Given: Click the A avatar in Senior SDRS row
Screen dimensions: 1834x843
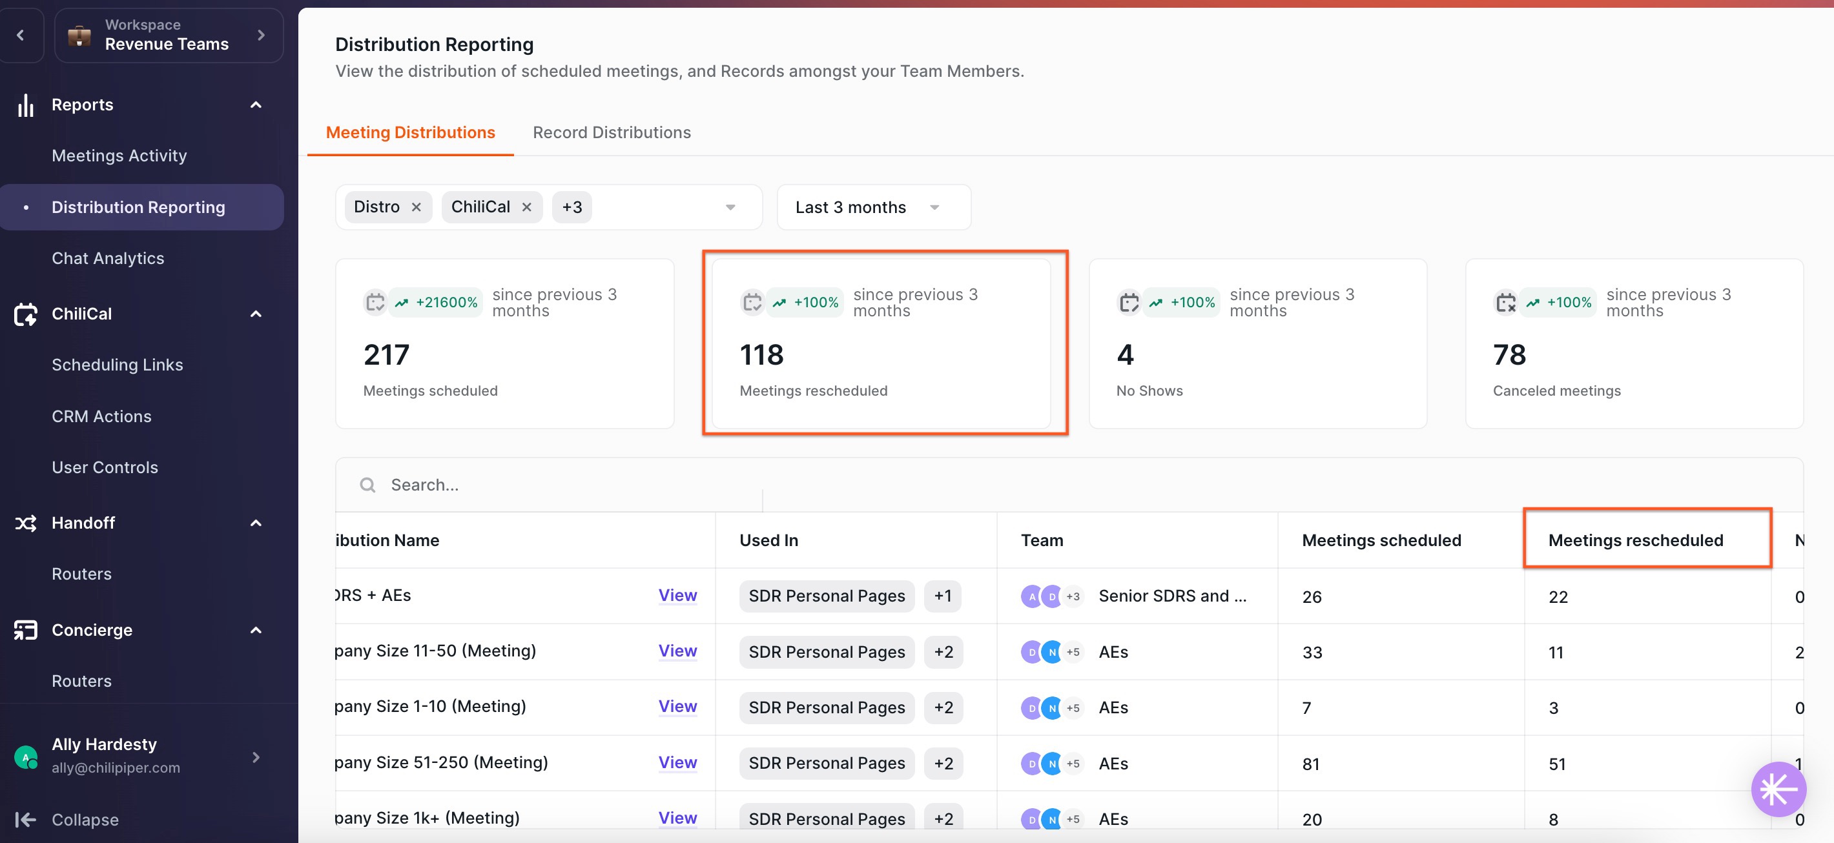Looking at the screenshot, I should click(1032, 596).
